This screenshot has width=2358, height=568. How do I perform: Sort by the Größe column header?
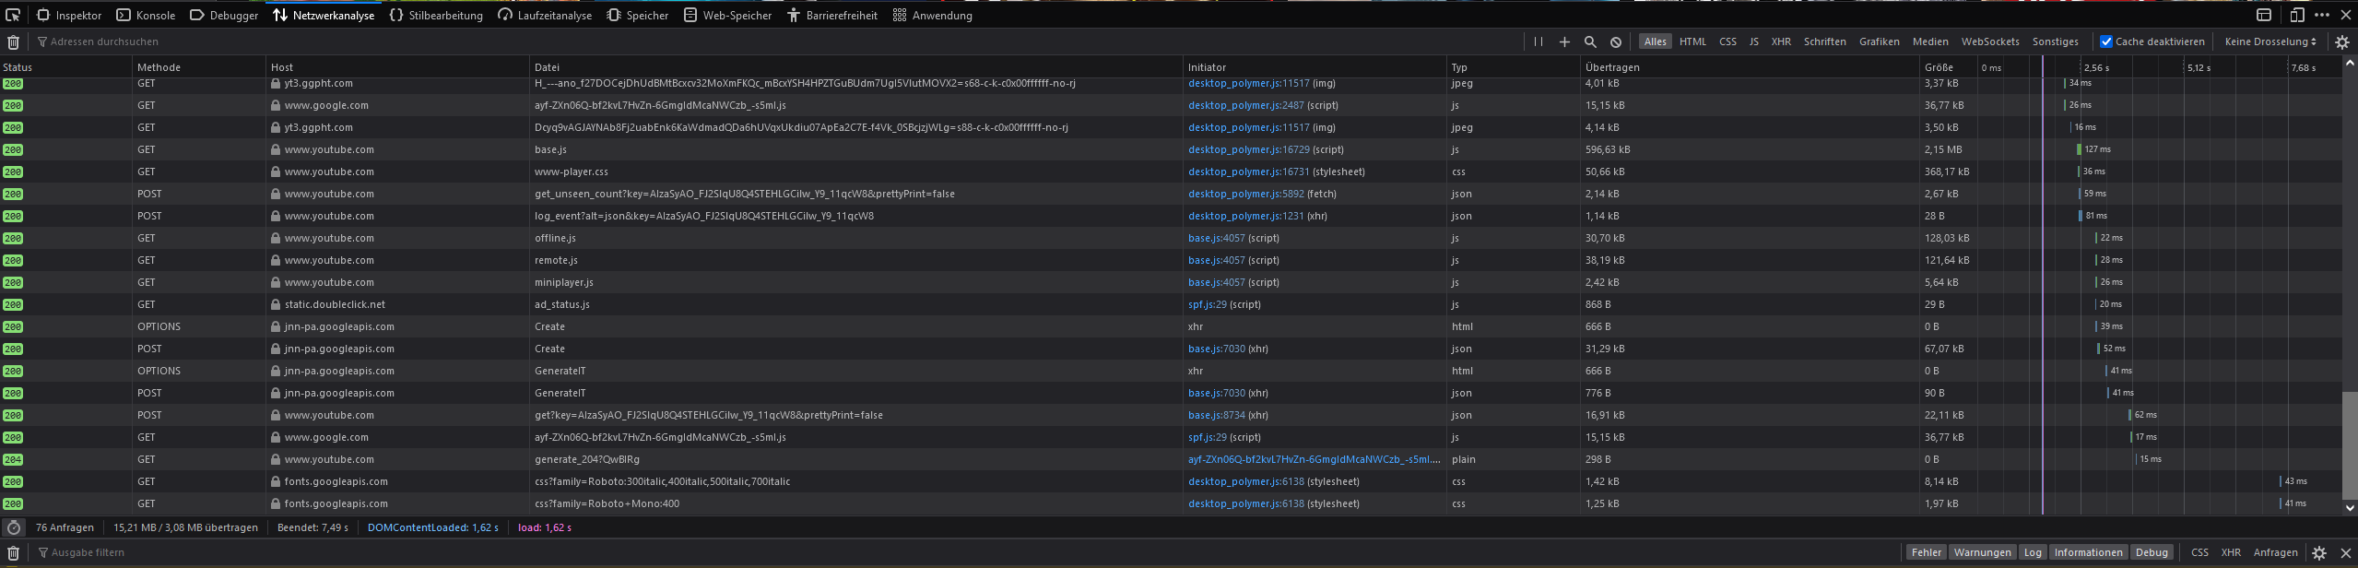[1948, 67]
